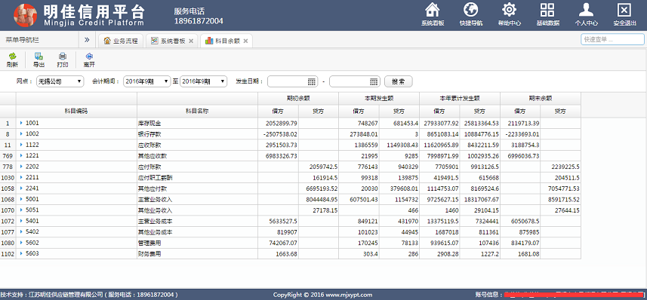The width and height of the screenshot is (647, 300).
Task: Click the 期初余额 column group header
Action: click(298, 99)
